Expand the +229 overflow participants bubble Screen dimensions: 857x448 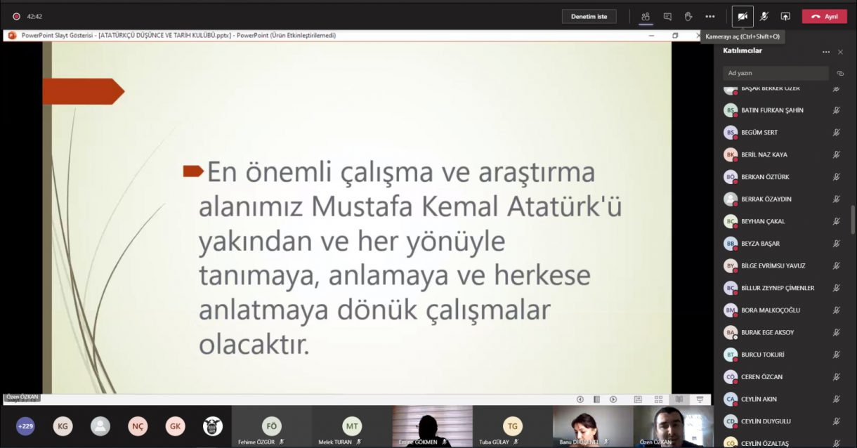25,426
